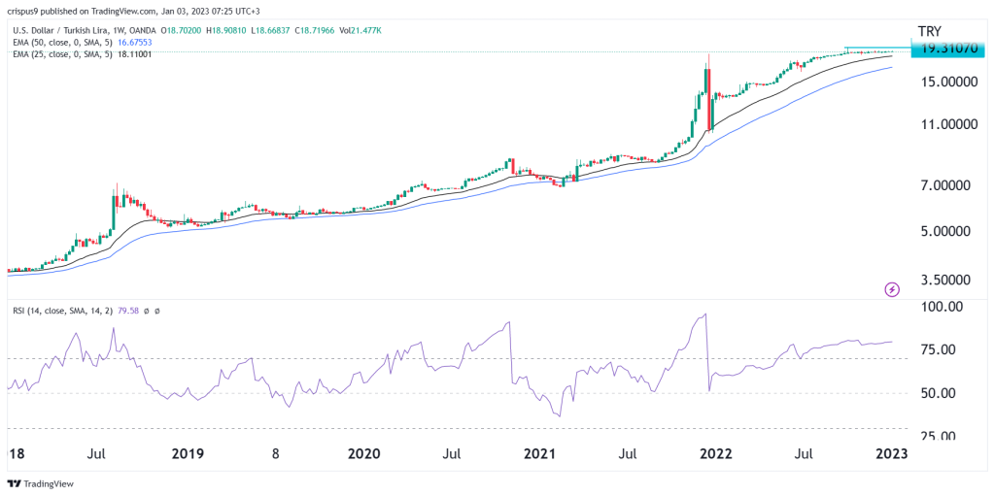Click the 2021 time axis label

click(x=540, y=454)
